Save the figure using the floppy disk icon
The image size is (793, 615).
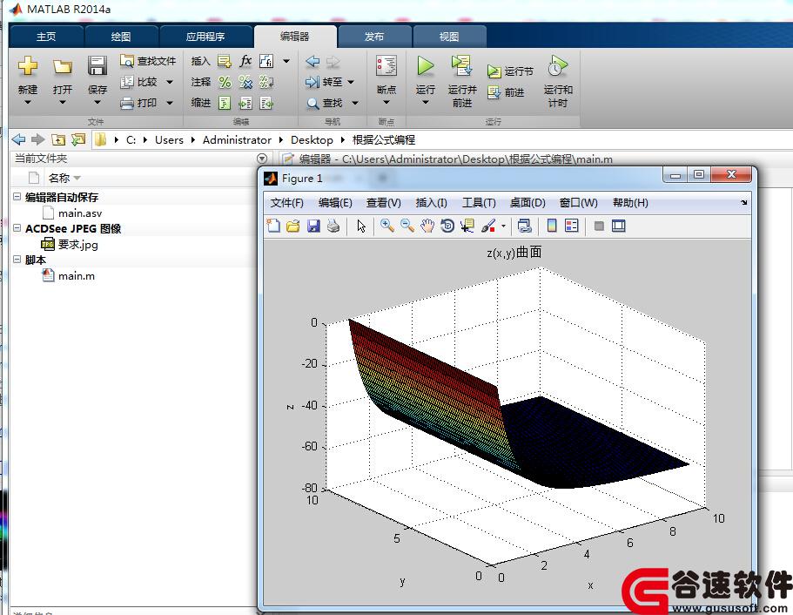[x=313, y=226]
